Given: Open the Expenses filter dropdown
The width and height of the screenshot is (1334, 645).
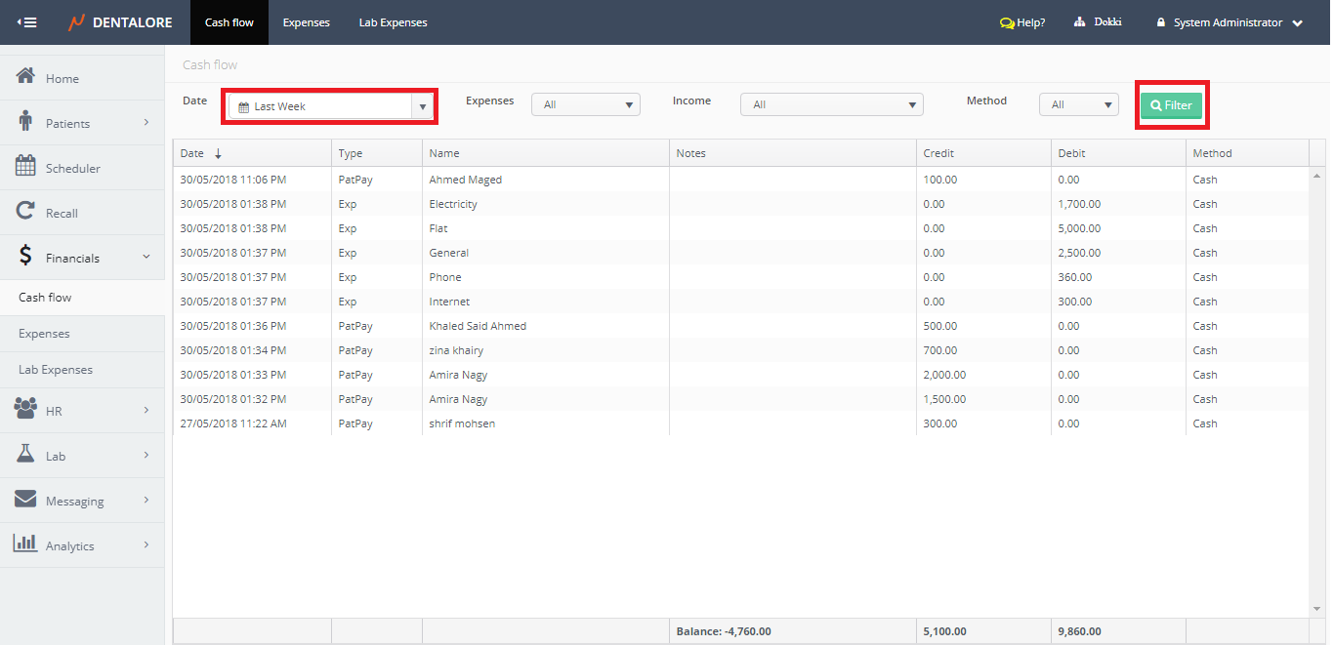Looking at the screenshot, I should (x=586, y=104).
